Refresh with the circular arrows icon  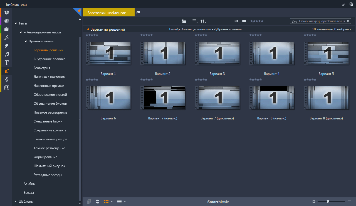pos(97,202)
